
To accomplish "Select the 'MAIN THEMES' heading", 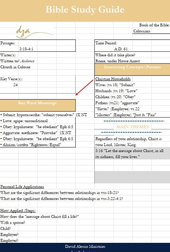I will (132, 127).
